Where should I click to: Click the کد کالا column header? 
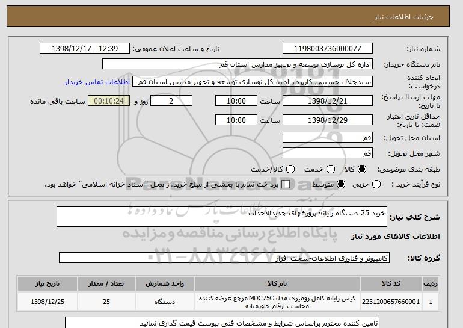(391, 283)
